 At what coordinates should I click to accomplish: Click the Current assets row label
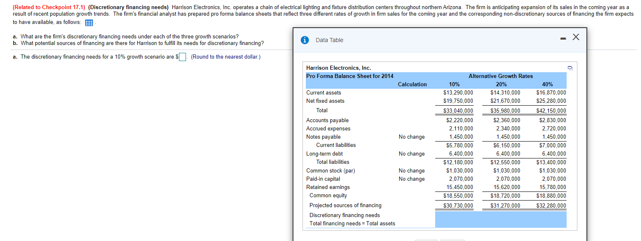324,92
